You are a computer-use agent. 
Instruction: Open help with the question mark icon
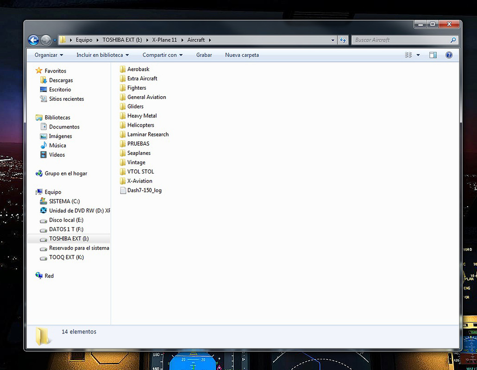click(449, 55)
